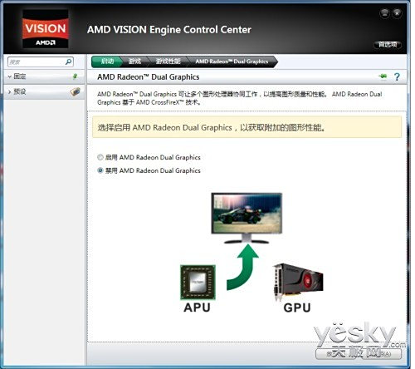Click the VISION AMD logo
The image size is (415, 369).
(46, 29)
